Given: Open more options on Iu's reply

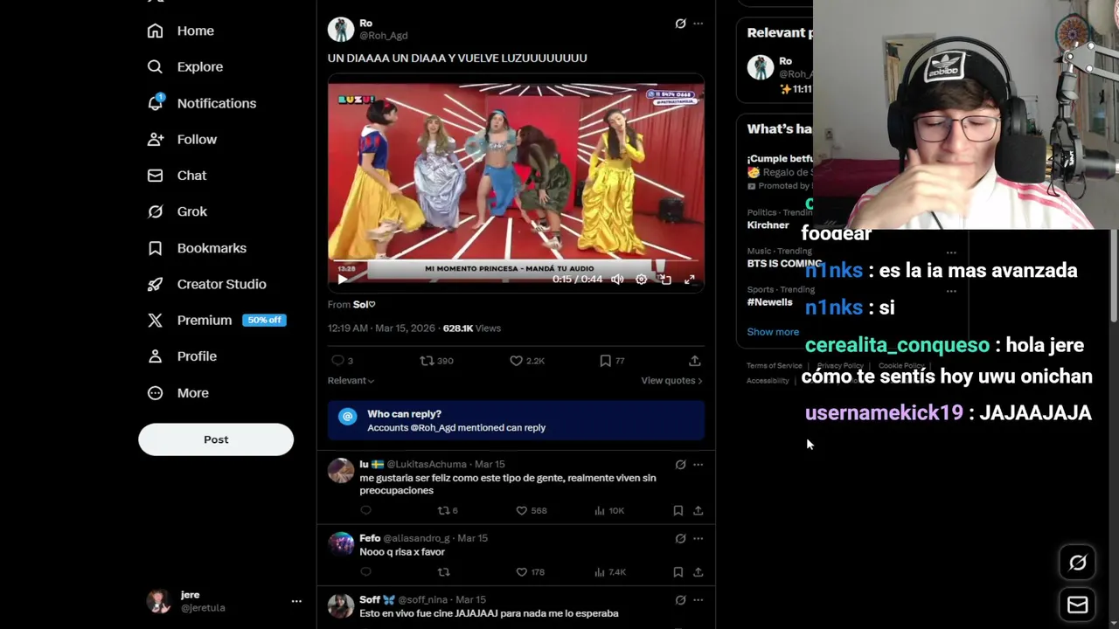Looking at the screenshot, I should (x=698, y=465).
